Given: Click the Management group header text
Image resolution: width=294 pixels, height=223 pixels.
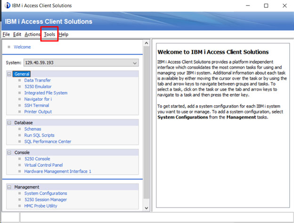Looking at the screenshot, I should pyautogui.click(x=27, y=187).
